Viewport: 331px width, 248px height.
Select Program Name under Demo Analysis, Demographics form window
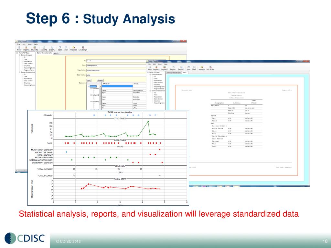point(29,70)
